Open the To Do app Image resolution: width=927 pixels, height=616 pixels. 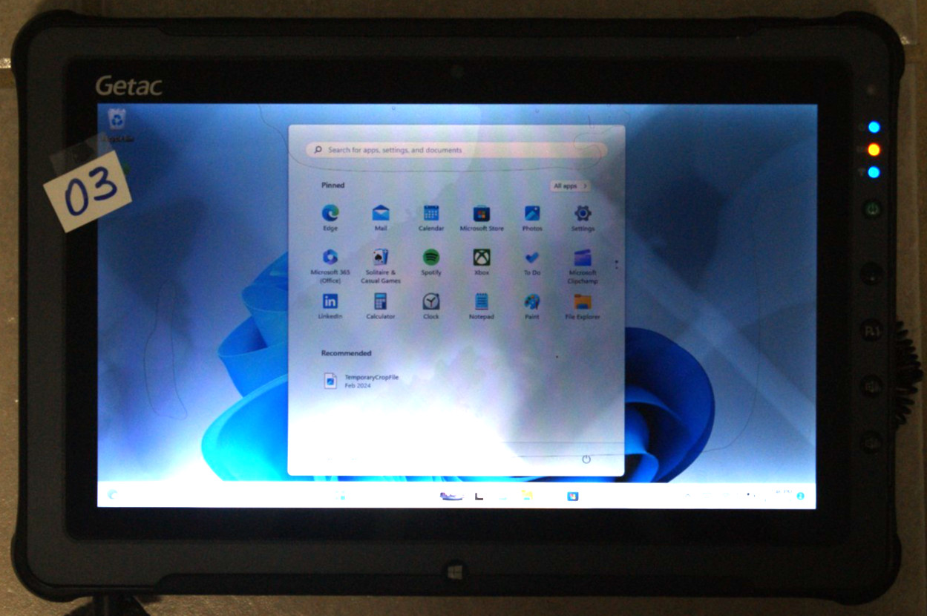tap(532, 262)
